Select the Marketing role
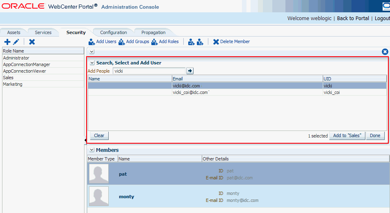390x213 pixels. 43,84
